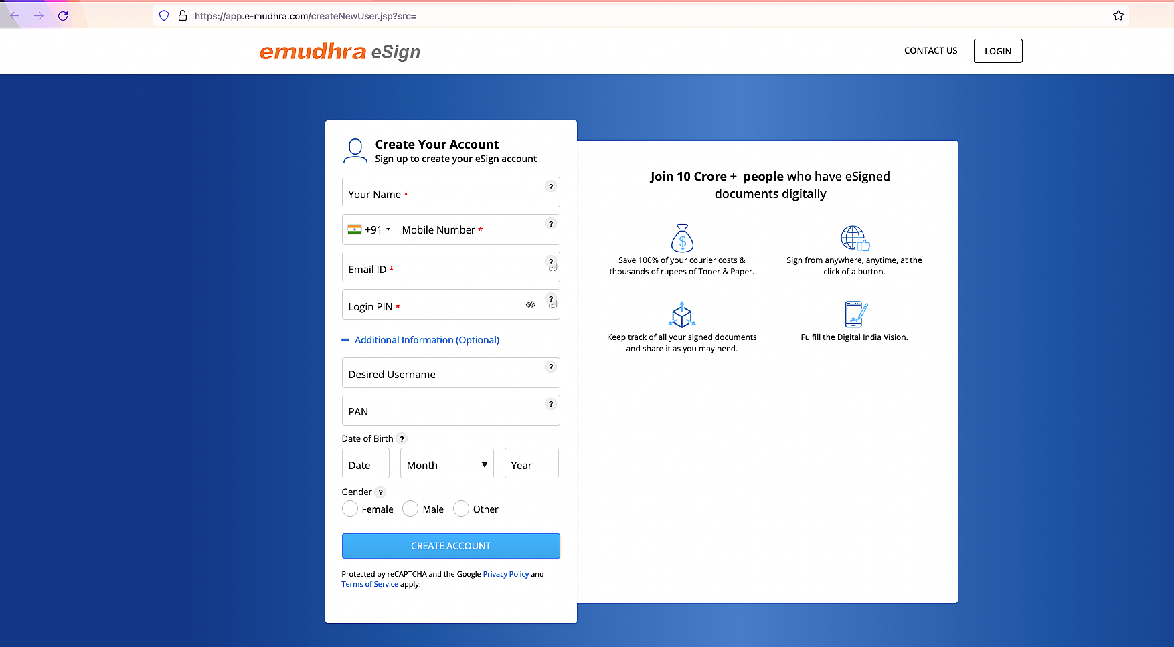Click the Your Name input field

[x=451, y=192]
